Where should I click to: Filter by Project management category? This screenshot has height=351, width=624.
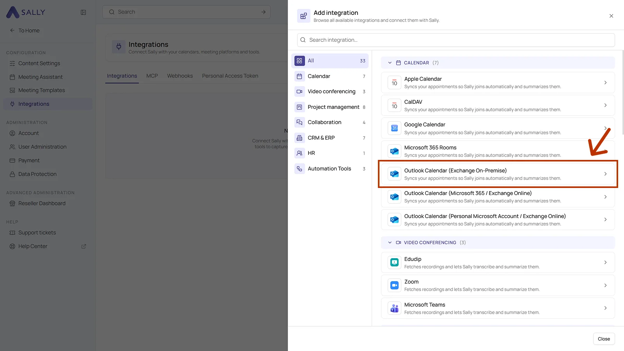click(330, 107)
